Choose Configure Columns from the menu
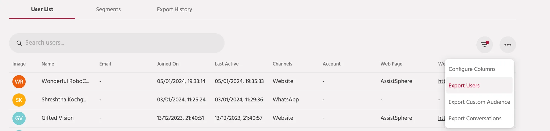This screenshot has height=131, width=550. pyautogui.click(x=479, y=69)
